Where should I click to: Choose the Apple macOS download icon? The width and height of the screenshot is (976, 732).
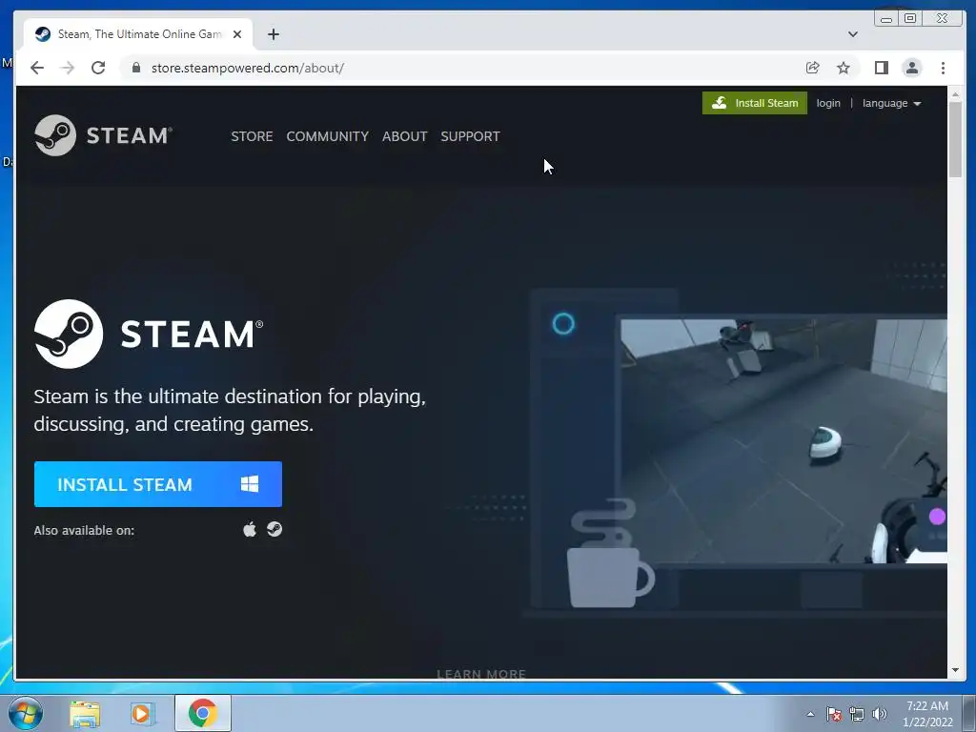250,529
